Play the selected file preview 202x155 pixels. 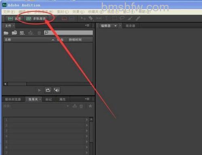click(x=39, y=90)
